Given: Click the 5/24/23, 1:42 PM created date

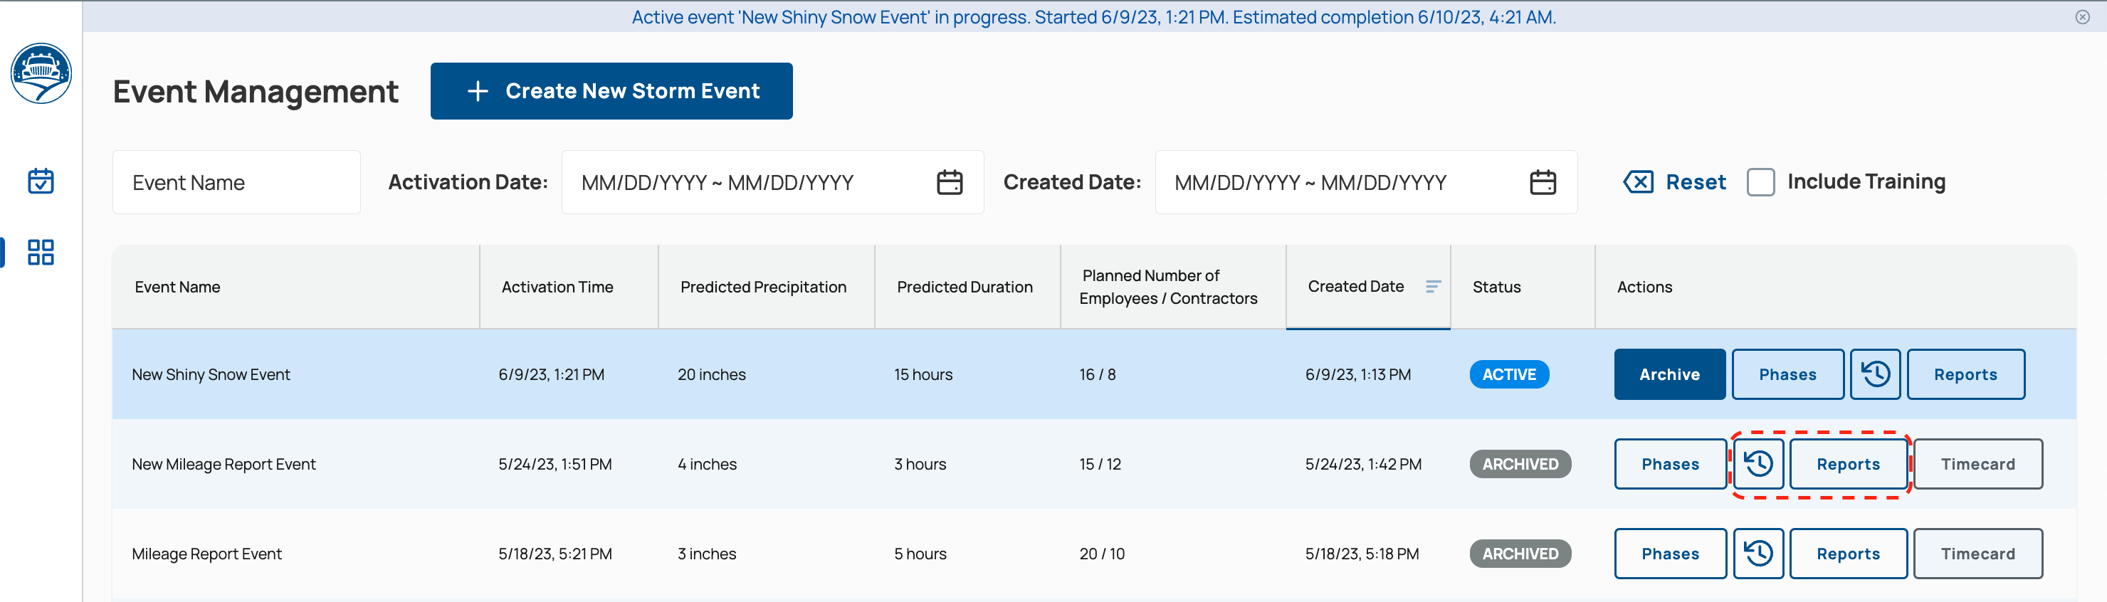Looking at the screenshot, I should pyautogui.click(x=1363, y=465).
